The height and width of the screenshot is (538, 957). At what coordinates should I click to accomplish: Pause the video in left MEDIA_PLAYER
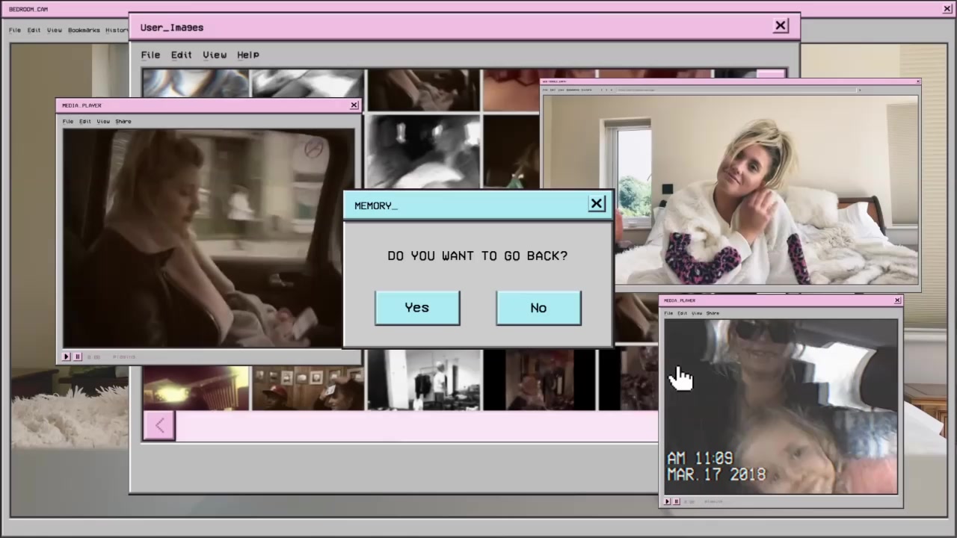pyautogui.click(x=77, y=356)
